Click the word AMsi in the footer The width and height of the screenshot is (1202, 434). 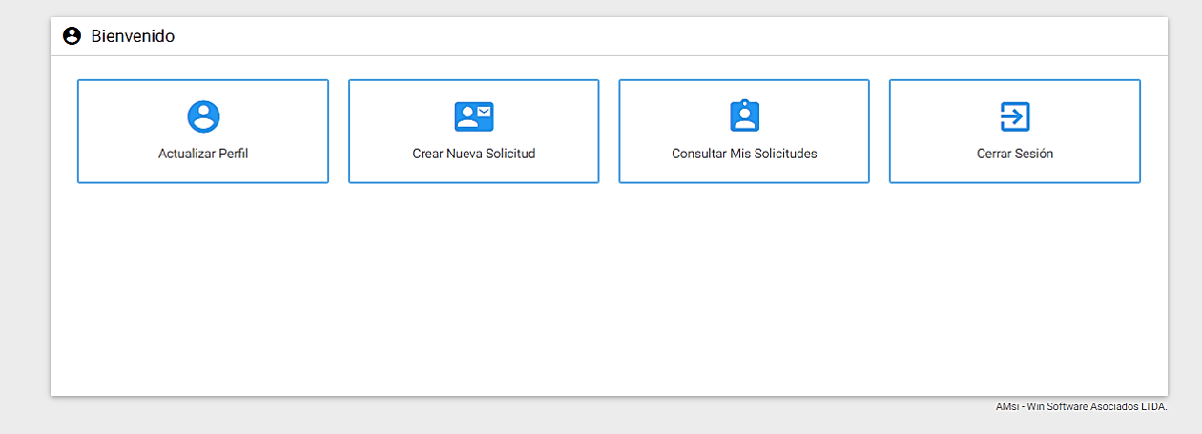click(x=1007, y=406)
